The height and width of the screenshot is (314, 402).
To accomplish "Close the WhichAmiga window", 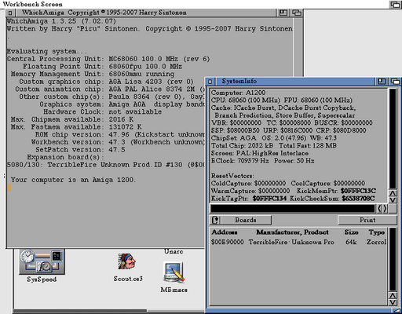I will click(10, 13).
